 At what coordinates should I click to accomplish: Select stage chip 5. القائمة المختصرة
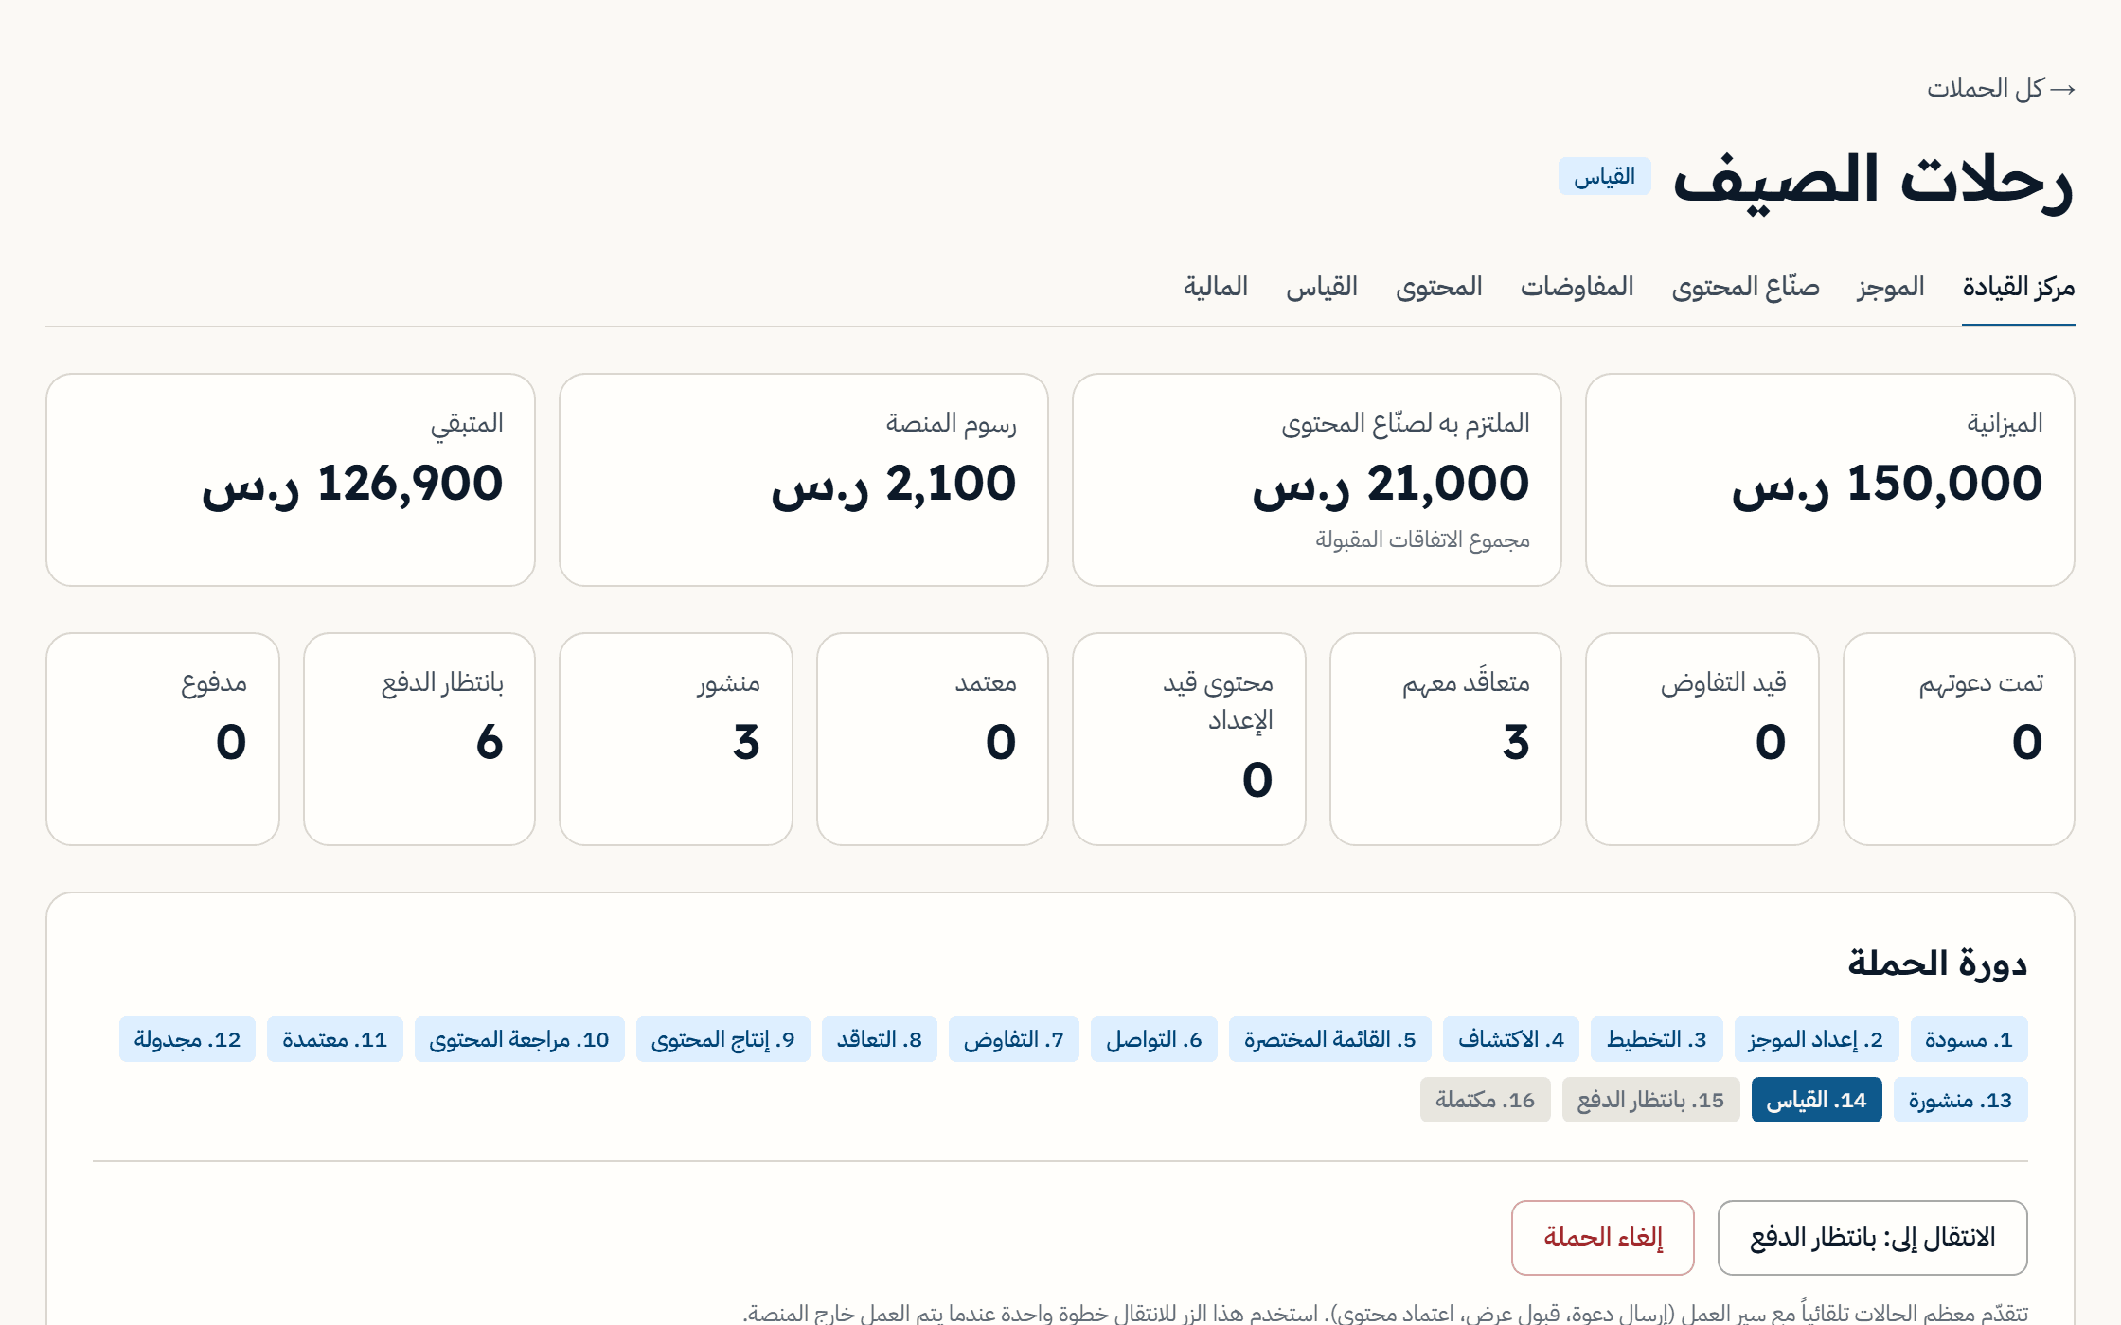[1329, 1040]
